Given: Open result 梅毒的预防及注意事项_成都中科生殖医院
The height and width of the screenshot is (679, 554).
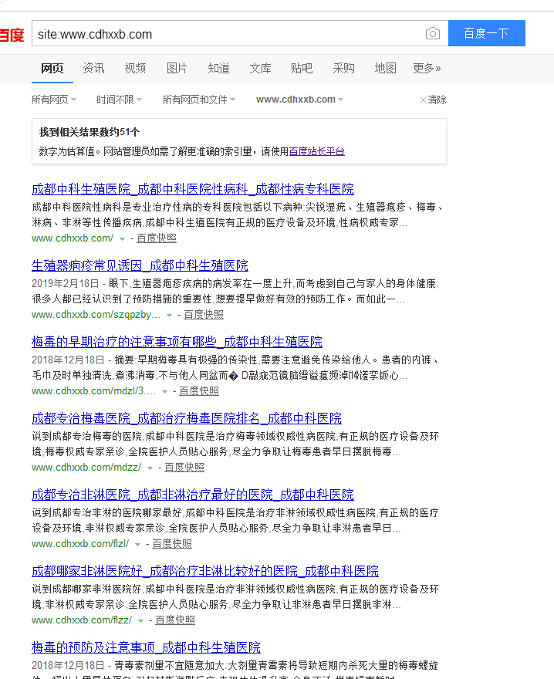Looking at the screenshot, I should tap(146, 647).
